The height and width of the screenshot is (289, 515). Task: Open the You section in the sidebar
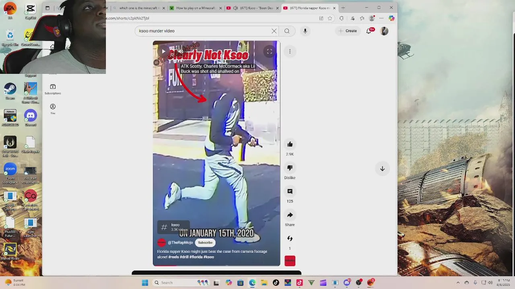point(53,109)
